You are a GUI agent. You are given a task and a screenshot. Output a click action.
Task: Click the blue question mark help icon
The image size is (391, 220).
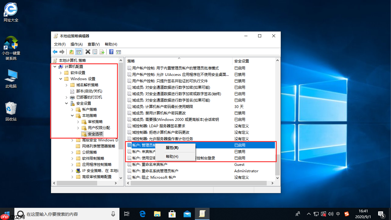pos(111,52)
